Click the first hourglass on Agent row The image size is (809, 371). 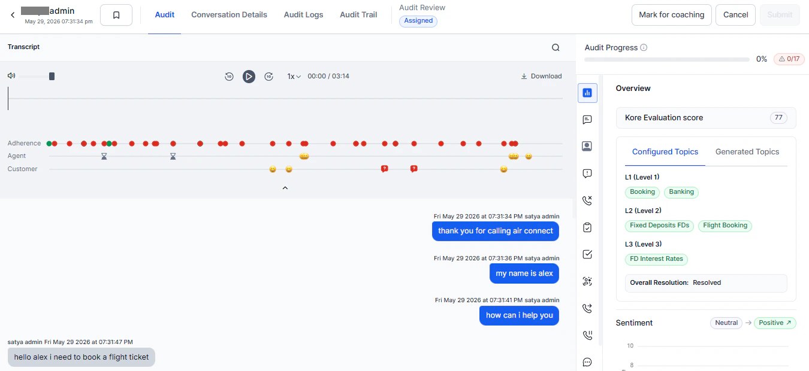[104, 156]
